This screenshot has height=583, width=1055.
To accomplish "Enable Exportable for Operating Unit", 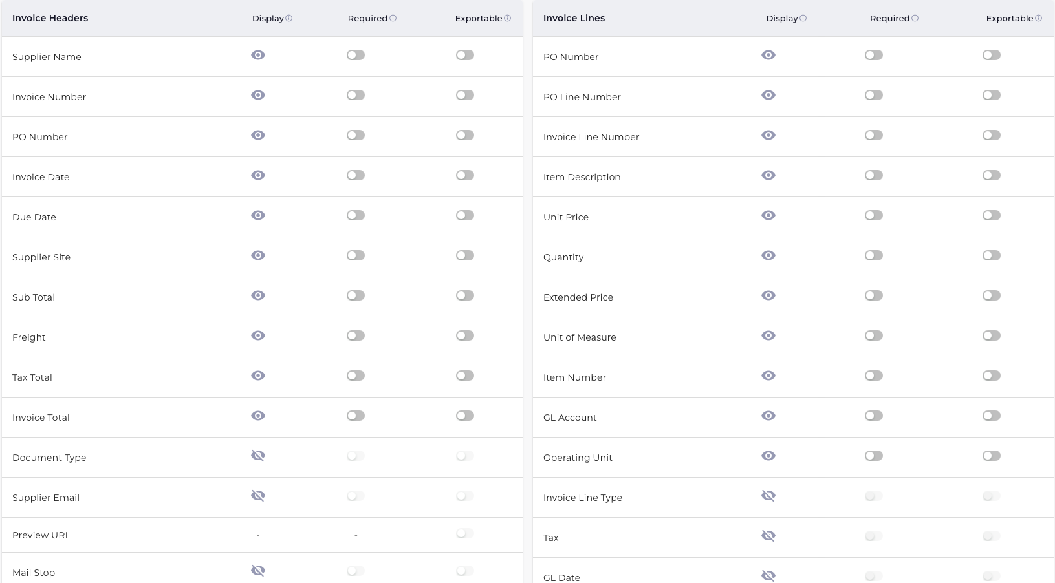I will pos(992,456).
